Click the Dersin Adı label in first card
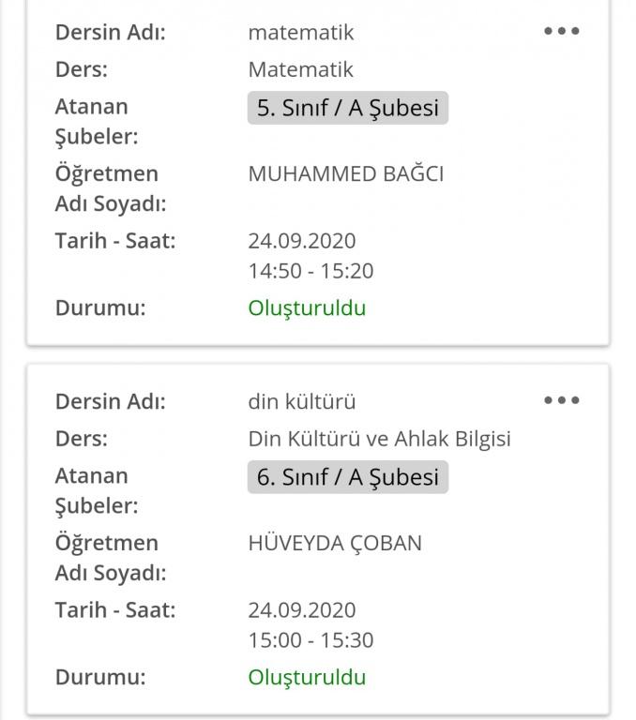Screen dimensions: 636x720 111,33
